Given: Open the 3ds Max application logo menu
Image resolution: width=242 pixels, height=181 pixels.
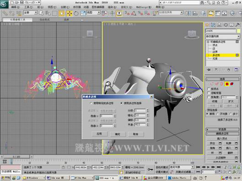Looking at the screenshot, I should pos(4,4).
